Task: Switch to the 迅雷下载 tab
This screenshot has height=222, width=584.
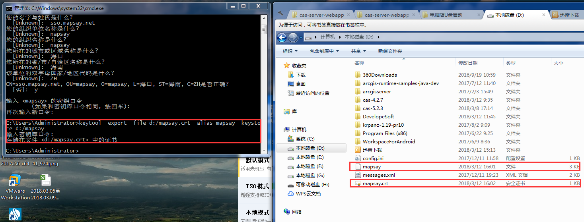Action: (x=566, y=15)
